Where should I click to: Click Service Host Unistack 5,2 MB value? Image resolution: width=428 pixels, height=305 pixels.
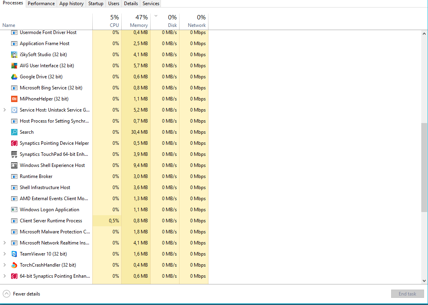coord(141,110)
